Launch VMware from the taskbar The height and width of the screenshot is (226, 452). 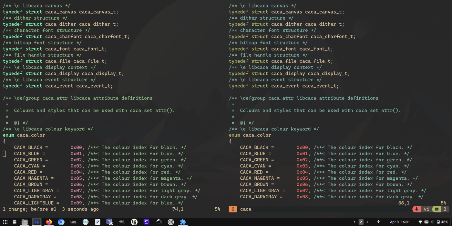pos(73,222)
